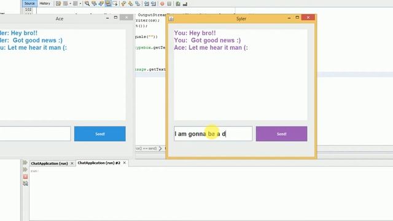
Task: Click 'You: Got good news :)' in Syler chat
Action: [x=208, y=41]
